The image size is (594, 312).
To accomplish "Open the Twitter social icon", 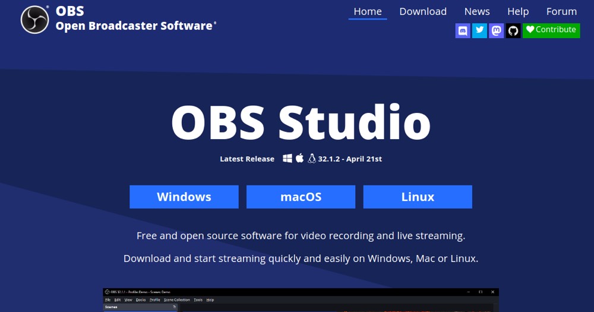I will [x=479, y=30].
